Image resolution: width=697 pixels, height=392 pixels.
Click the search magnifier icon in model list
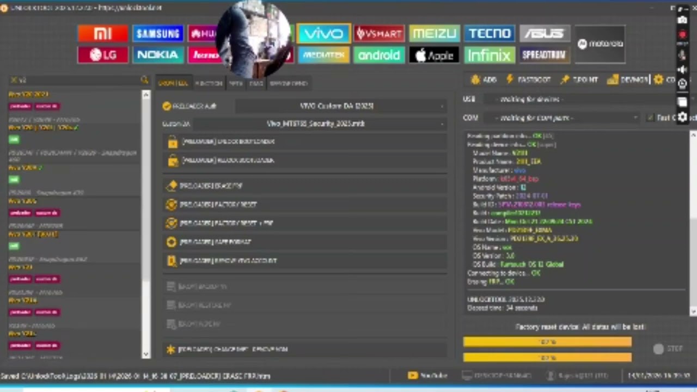[144, 80]
